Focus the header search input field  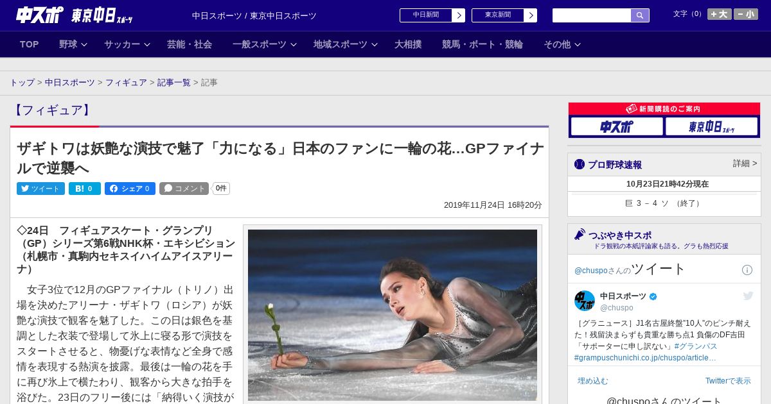(x=592, y=15)
